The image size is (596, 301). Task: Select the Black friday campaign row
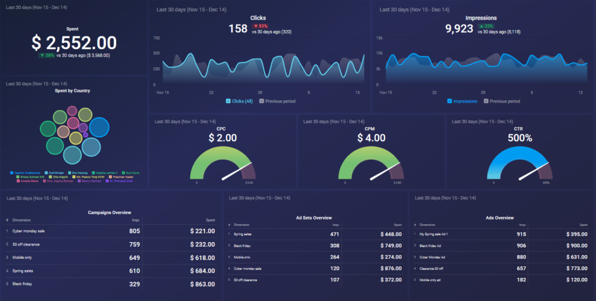point(111,284)
